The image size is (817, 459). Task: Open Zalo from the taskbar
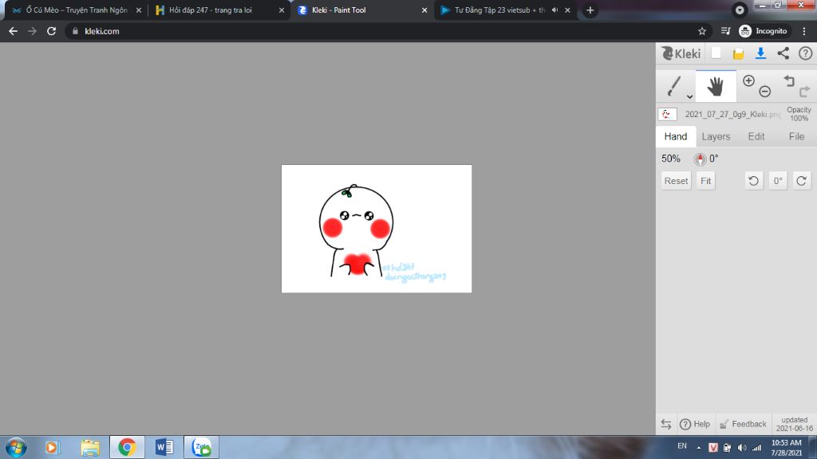(202, 447)
